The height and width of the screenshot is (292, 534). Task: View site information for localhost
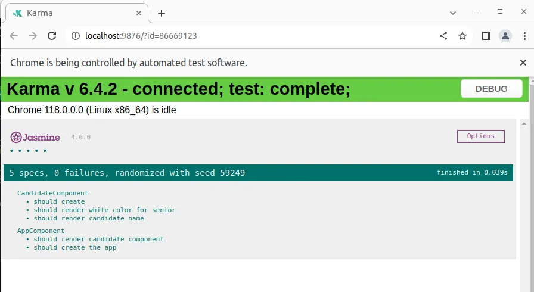(76, 36)
